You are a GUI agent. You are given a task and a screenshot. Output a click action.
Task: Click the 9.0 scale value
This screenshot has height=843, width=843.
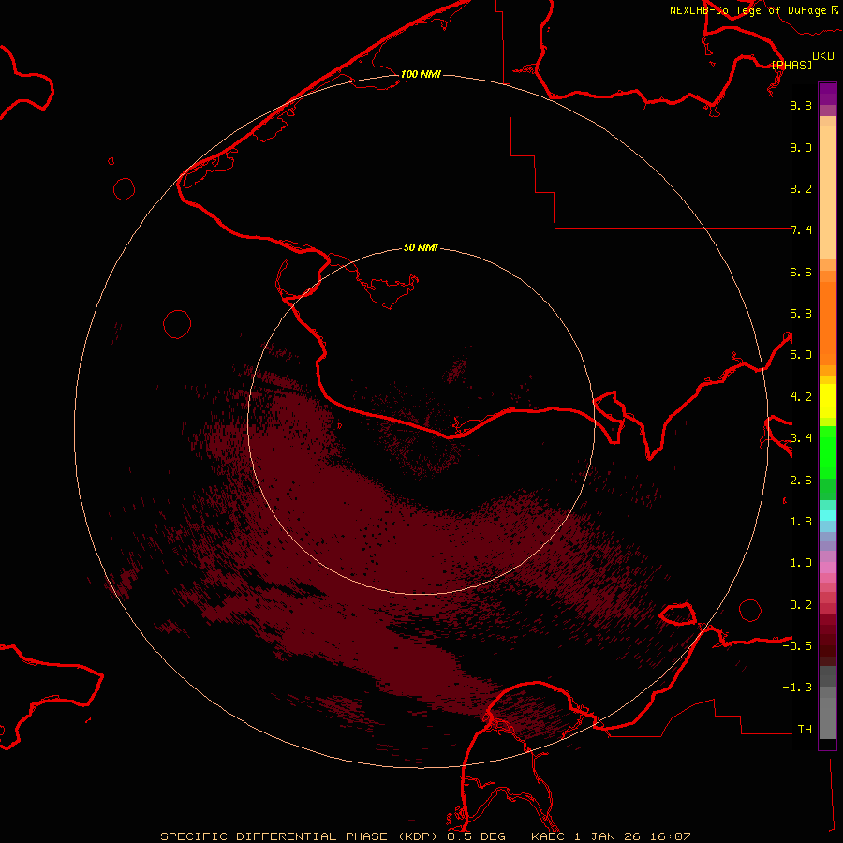[x=801, y=147]
